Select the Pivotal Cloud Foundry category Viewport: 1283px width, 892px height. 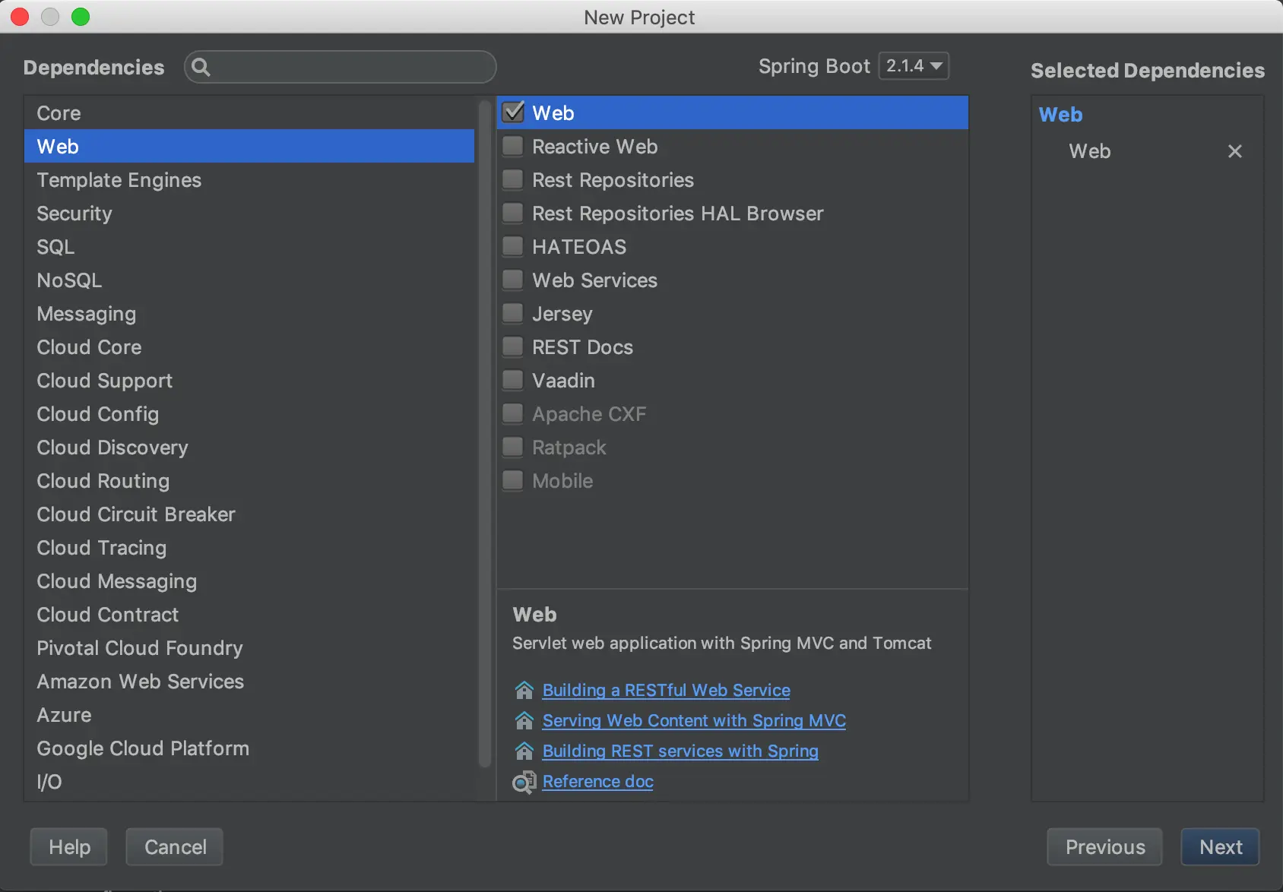click(x=249, y=647)
